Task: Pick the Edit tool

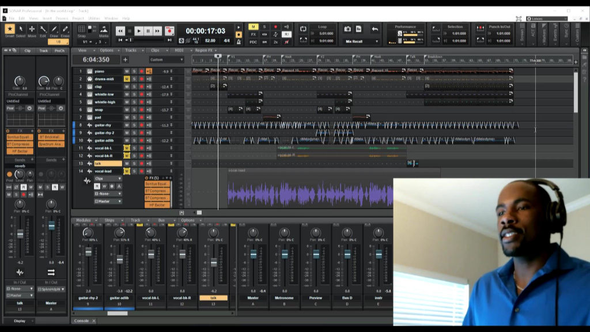Action: pos(43,30)
